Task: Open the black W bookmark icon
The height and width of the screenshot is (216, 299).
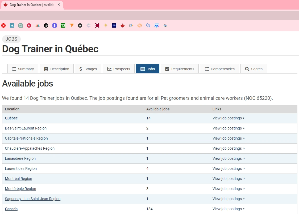Action: (x=80, y=26)
